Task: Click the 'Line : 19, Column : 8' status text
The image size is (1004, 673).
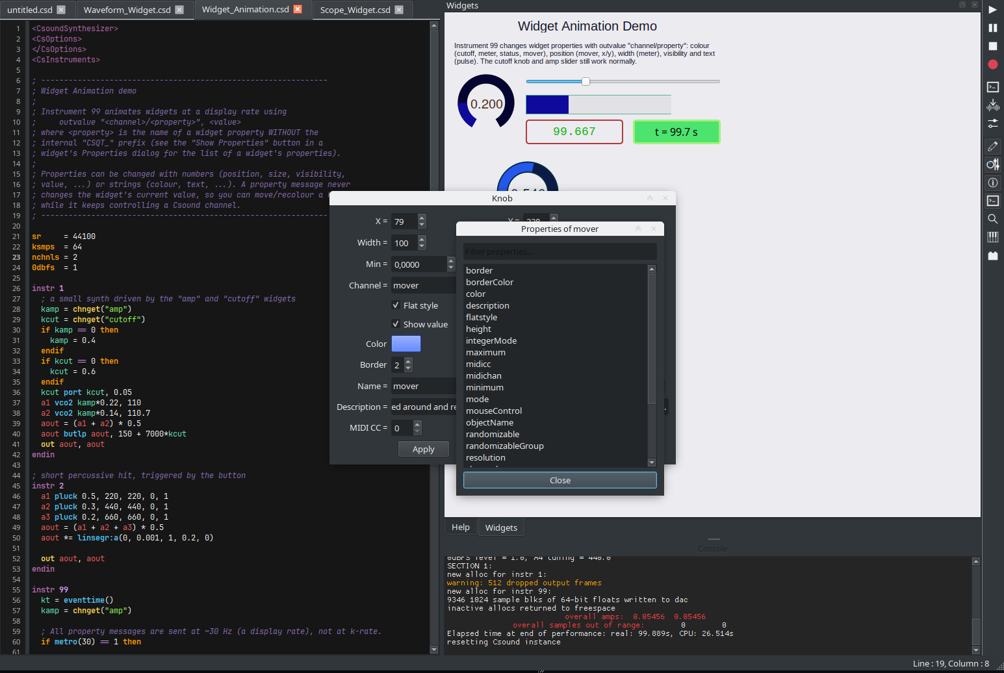Action: click(951, 663)
